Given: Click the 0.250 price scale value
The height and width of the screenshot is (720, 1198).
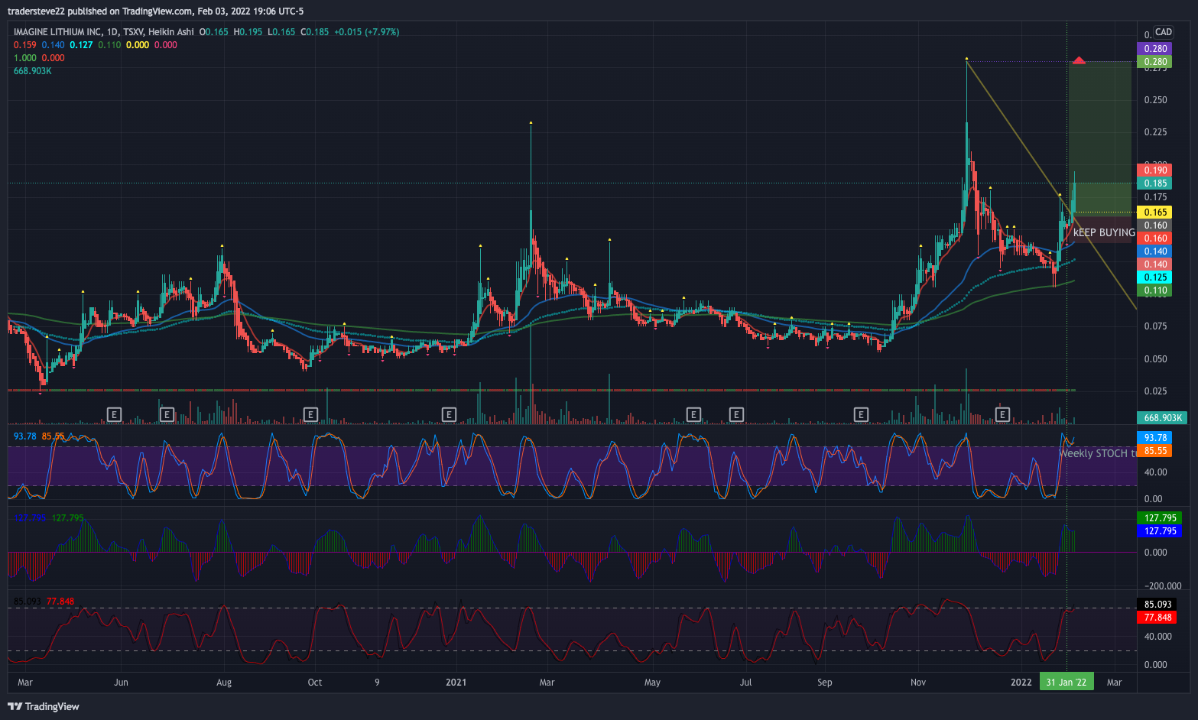Looking at the screenshot, I should pos(1156,99).
